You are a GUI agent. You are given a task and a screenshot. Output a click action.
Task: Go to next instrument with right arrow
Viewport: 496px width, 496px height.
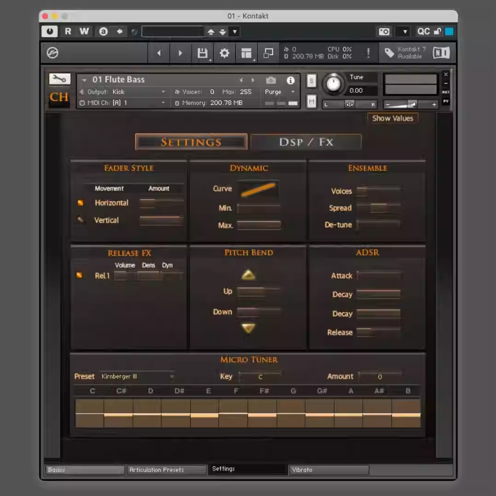[180, 53]
